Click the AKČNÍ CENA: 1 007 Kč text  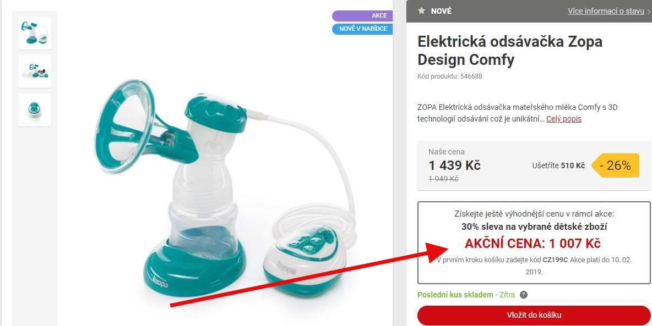click(533, 244)
